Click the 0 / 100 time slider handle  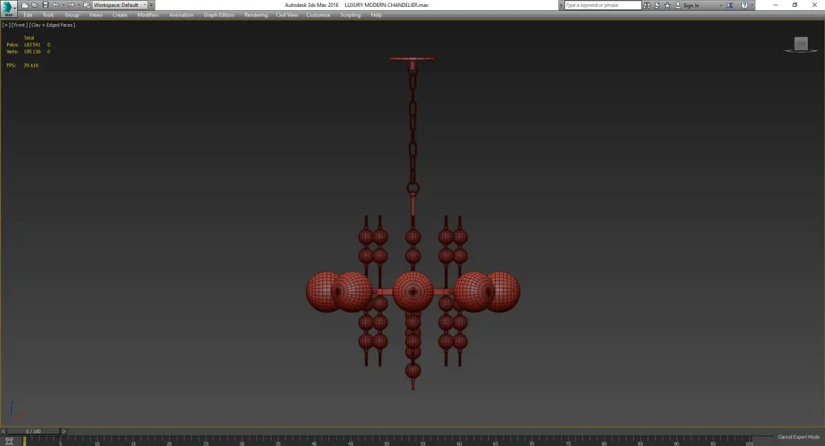(33, 432)
